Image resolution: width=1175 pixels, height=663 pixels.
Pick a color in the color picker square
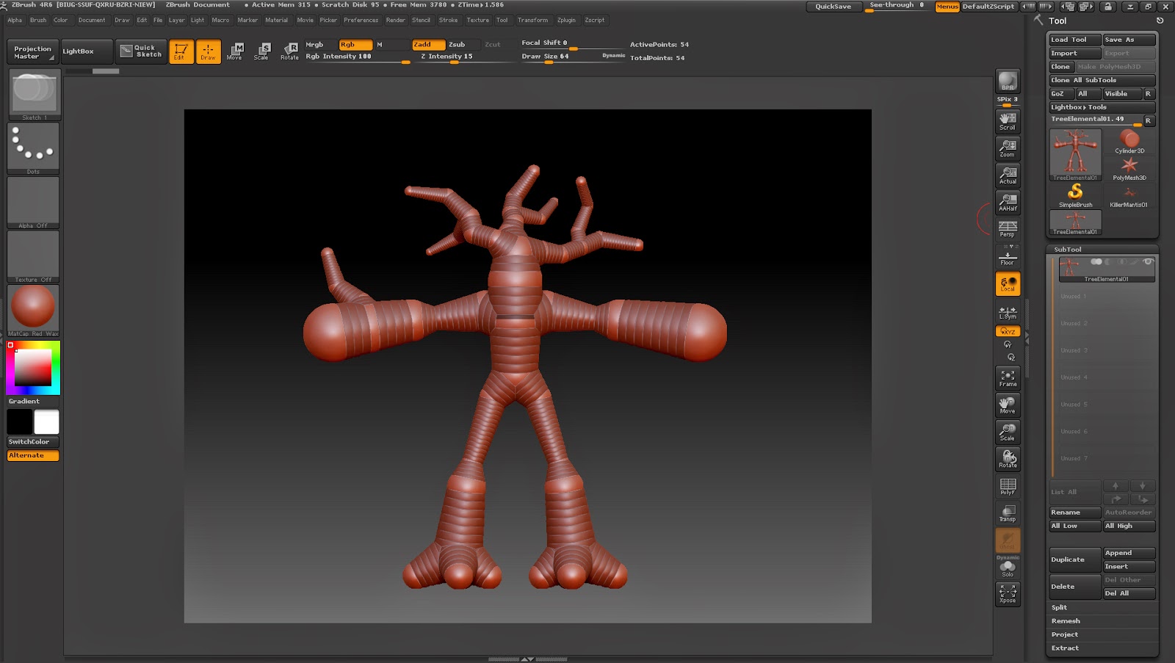tap(34, 366)
